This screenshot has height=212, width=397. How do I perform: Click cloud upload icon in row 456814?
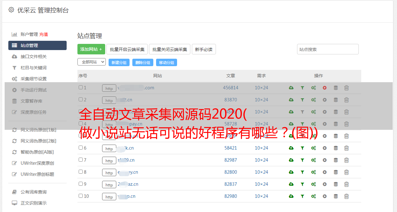click(291, 88)
